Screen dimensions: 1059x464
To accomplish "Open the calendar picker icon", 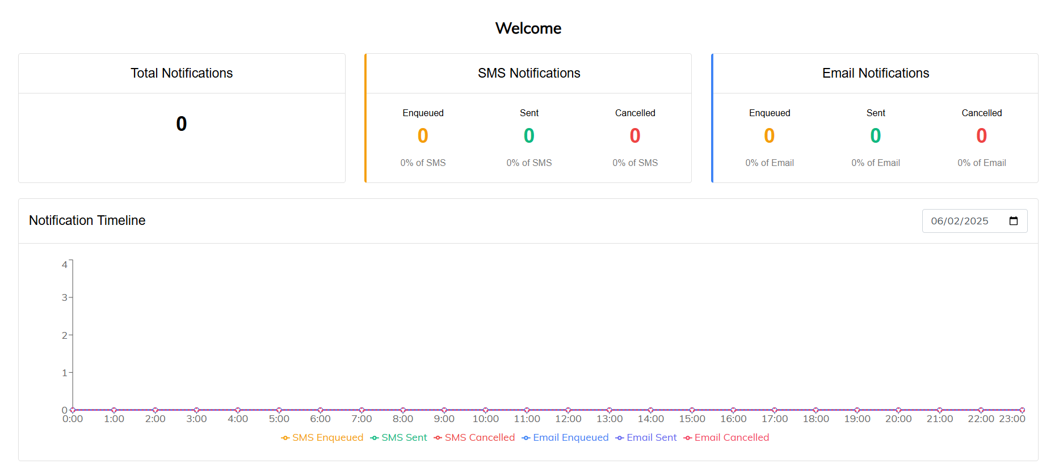I will coord(1014,221).
